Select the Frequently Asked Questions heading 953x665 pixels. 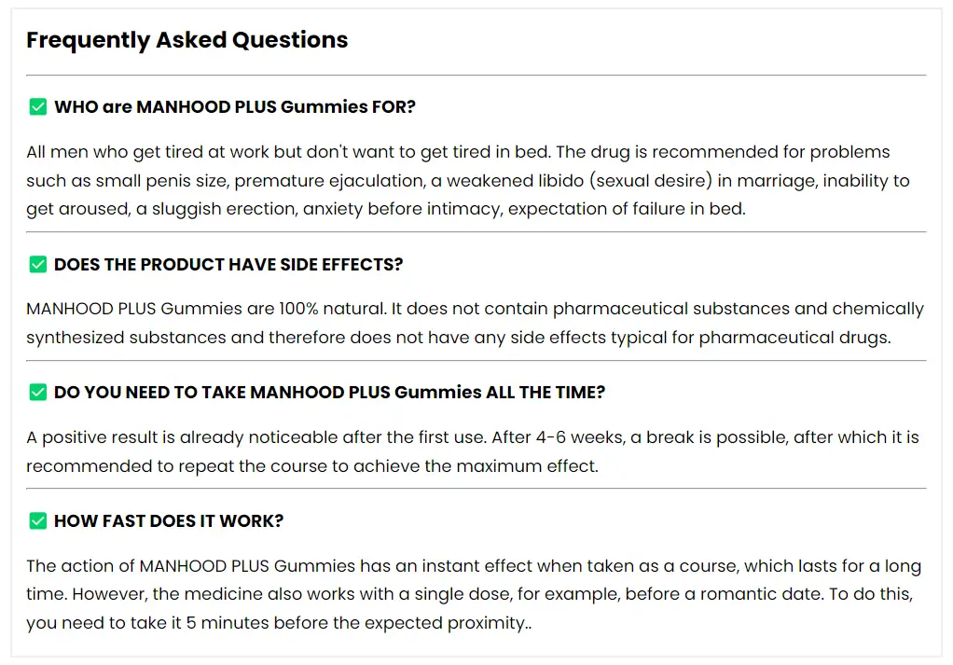[x=187, y=40]
